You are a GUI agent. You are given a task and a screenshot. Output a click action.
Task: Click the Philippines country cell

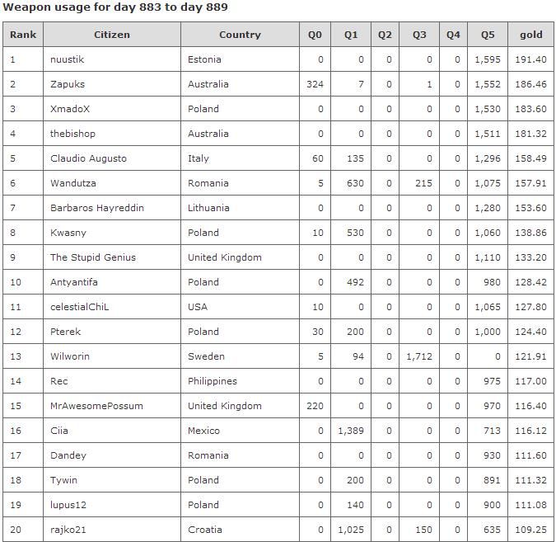coord(213,381)
